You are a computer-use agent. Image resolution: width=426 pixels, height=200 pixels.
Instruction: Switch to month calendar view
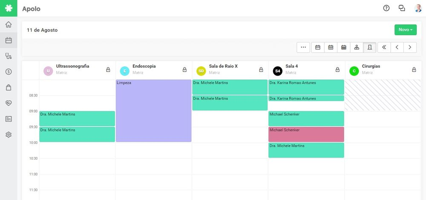pyautogui.click(x=343, y=48)
